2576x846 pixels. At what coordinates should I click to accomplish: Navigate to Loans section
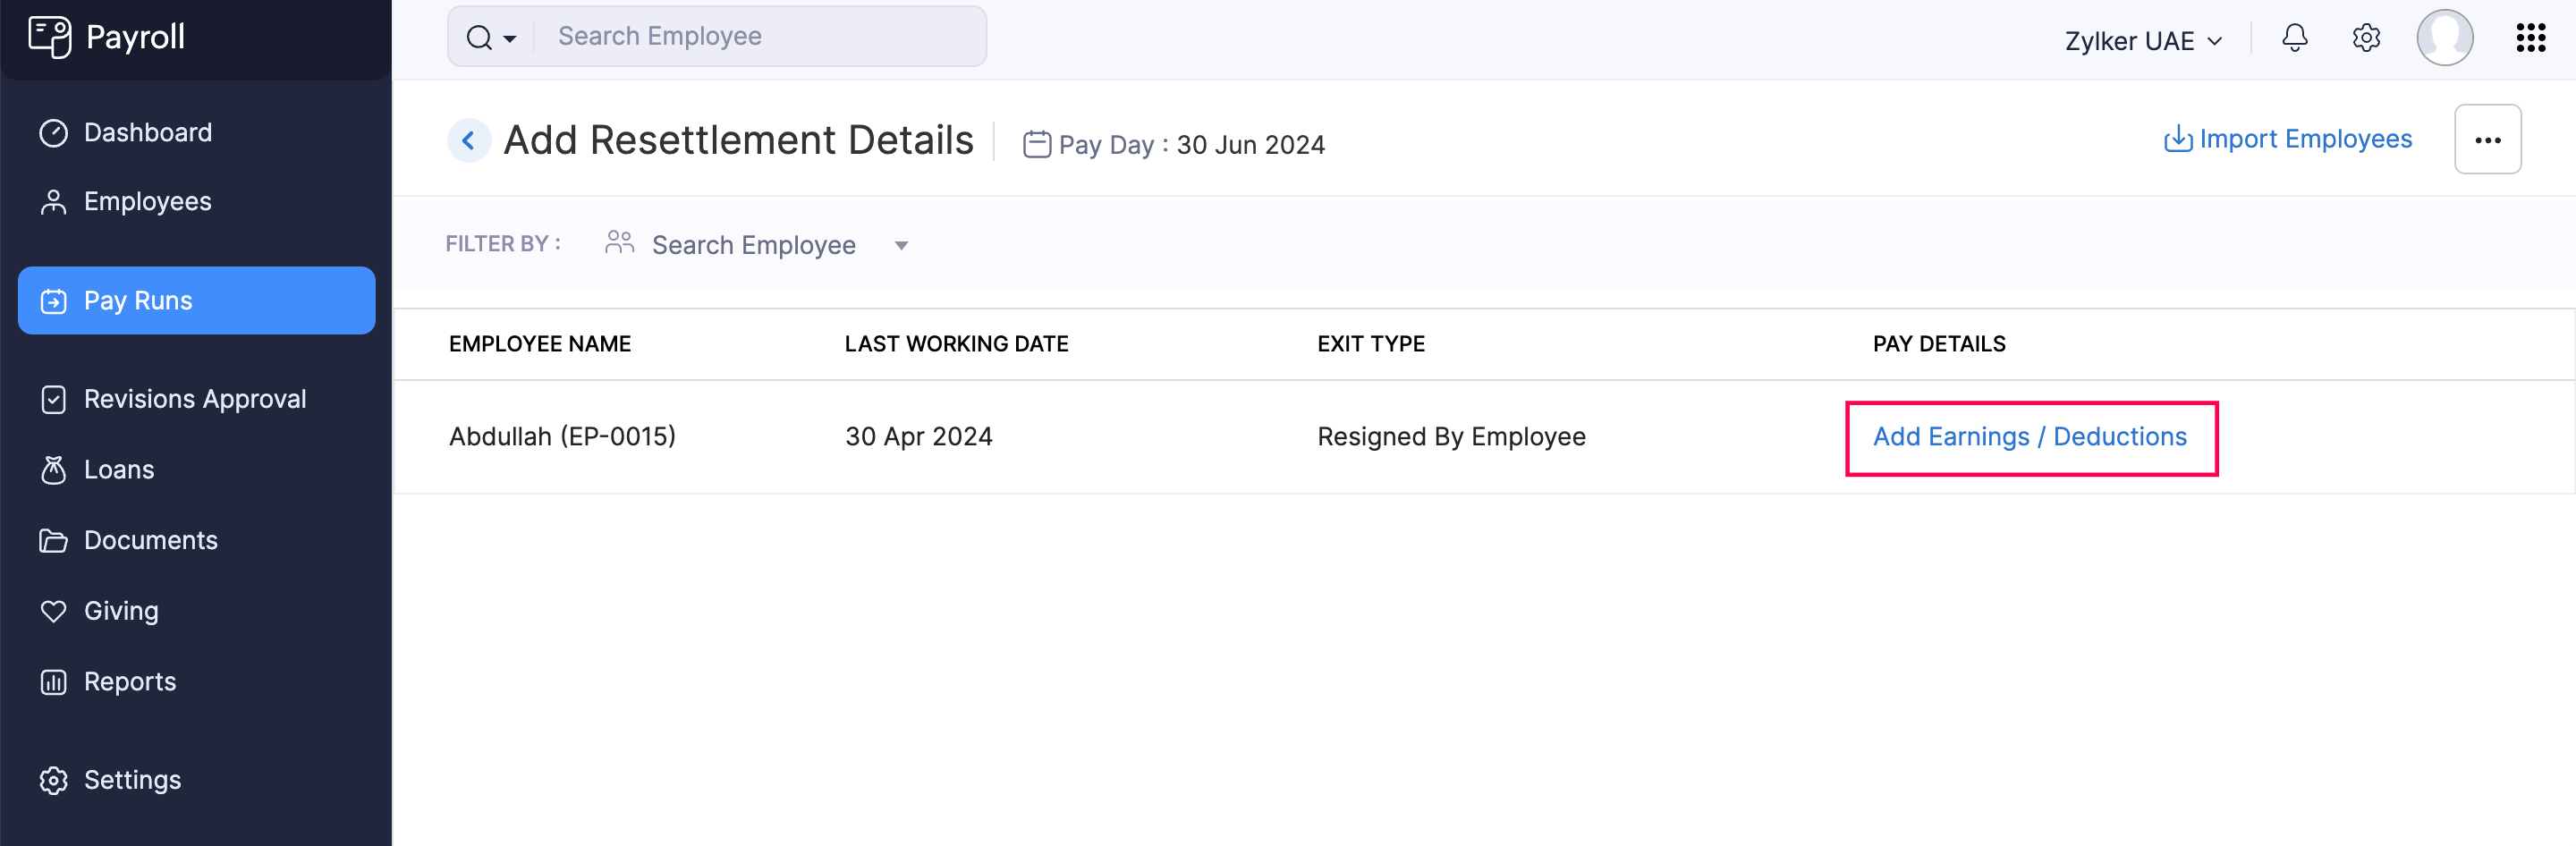pyautogui.click(x=118, y=470)
